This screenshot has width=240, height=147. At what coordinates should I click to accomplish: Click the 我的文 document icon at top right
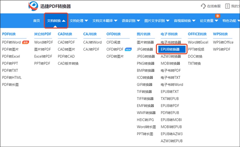tap(228, 6)
